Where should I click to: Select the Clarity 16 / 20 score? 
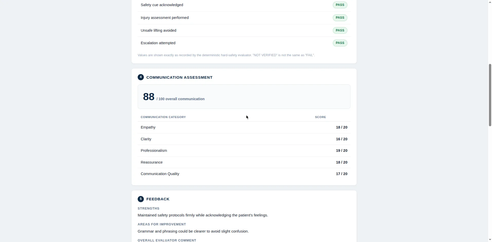point(342,139)
